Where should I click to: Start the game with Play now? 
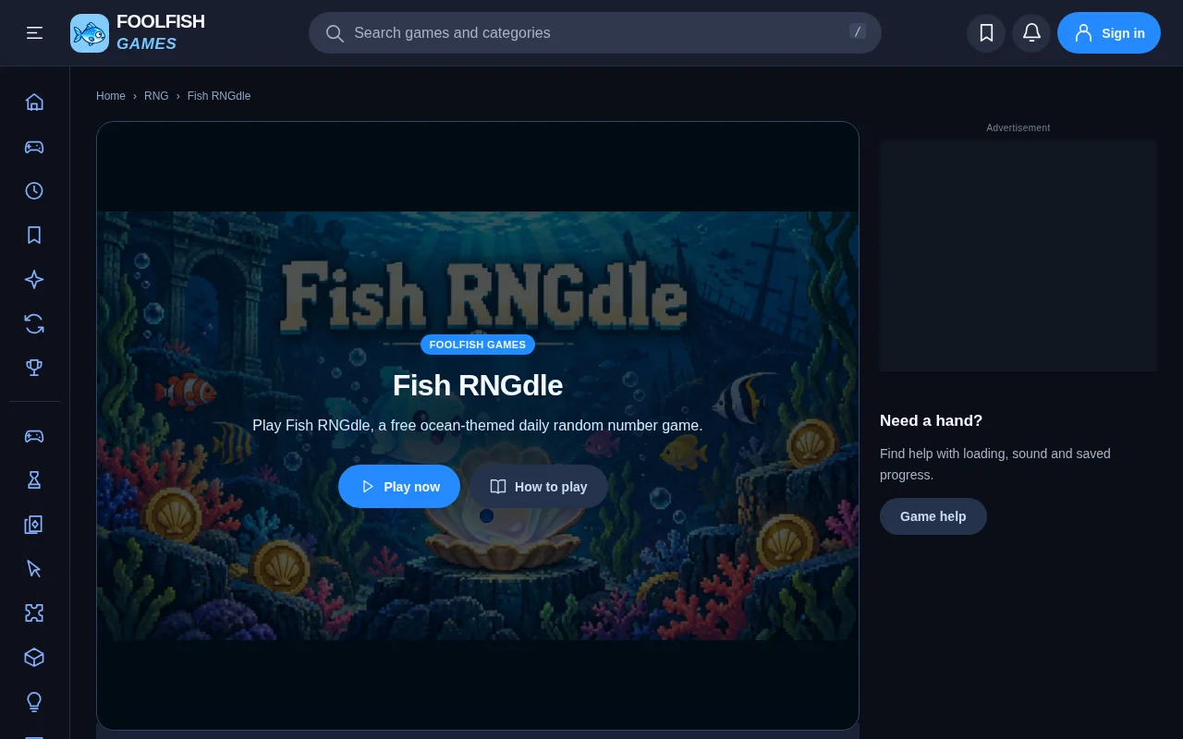click(399, 486)
